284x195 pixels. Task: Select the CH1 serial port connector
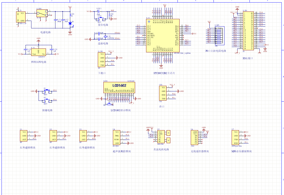click(x=163, y=93)
